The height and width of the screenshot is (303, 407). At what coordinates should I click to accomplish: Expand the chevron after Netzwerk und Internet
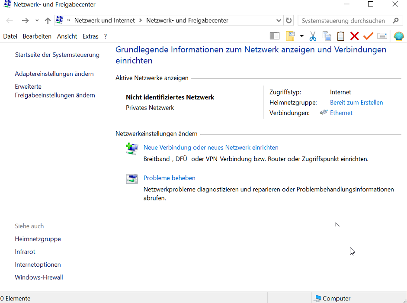(141, 20)
